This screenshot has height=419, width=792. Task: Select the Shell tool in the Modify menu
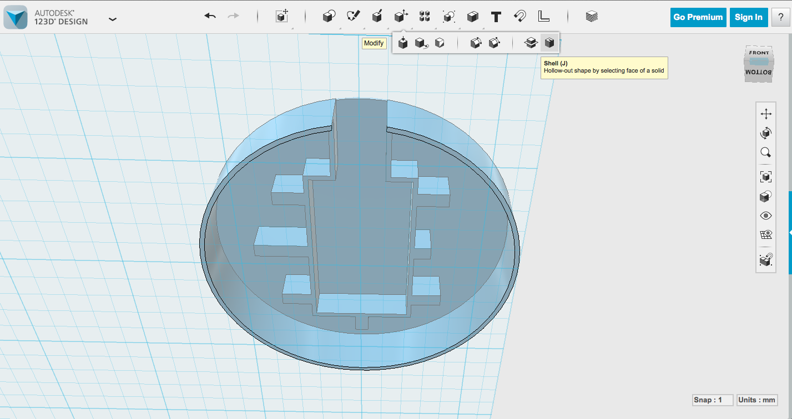pyautogui.click(x=549, y=43)
